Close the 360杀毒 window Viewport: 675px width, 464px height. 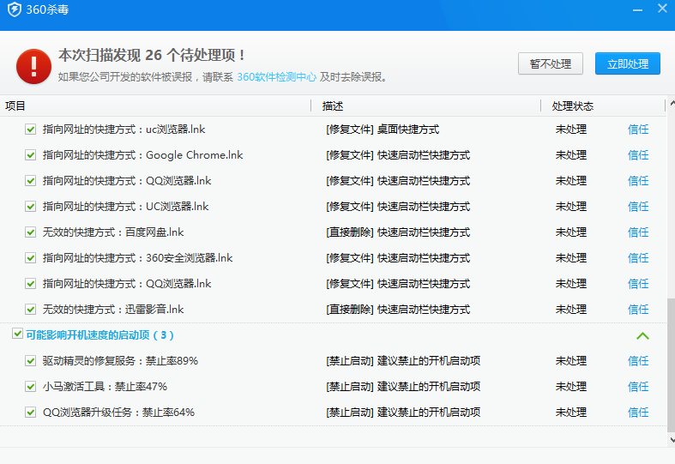click(x=661, y=9)
